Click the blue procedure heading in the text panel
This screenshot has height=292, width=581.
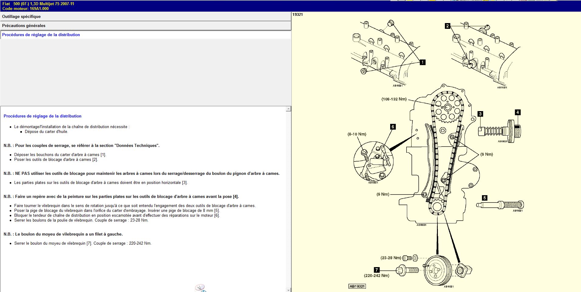(x=43, y=116)
